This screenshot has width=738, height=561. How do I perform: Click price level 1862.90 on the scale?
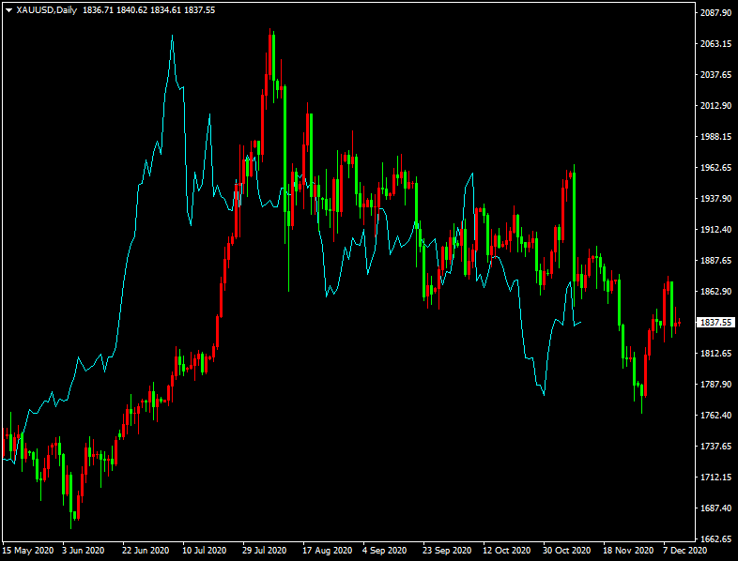[715, 292]
